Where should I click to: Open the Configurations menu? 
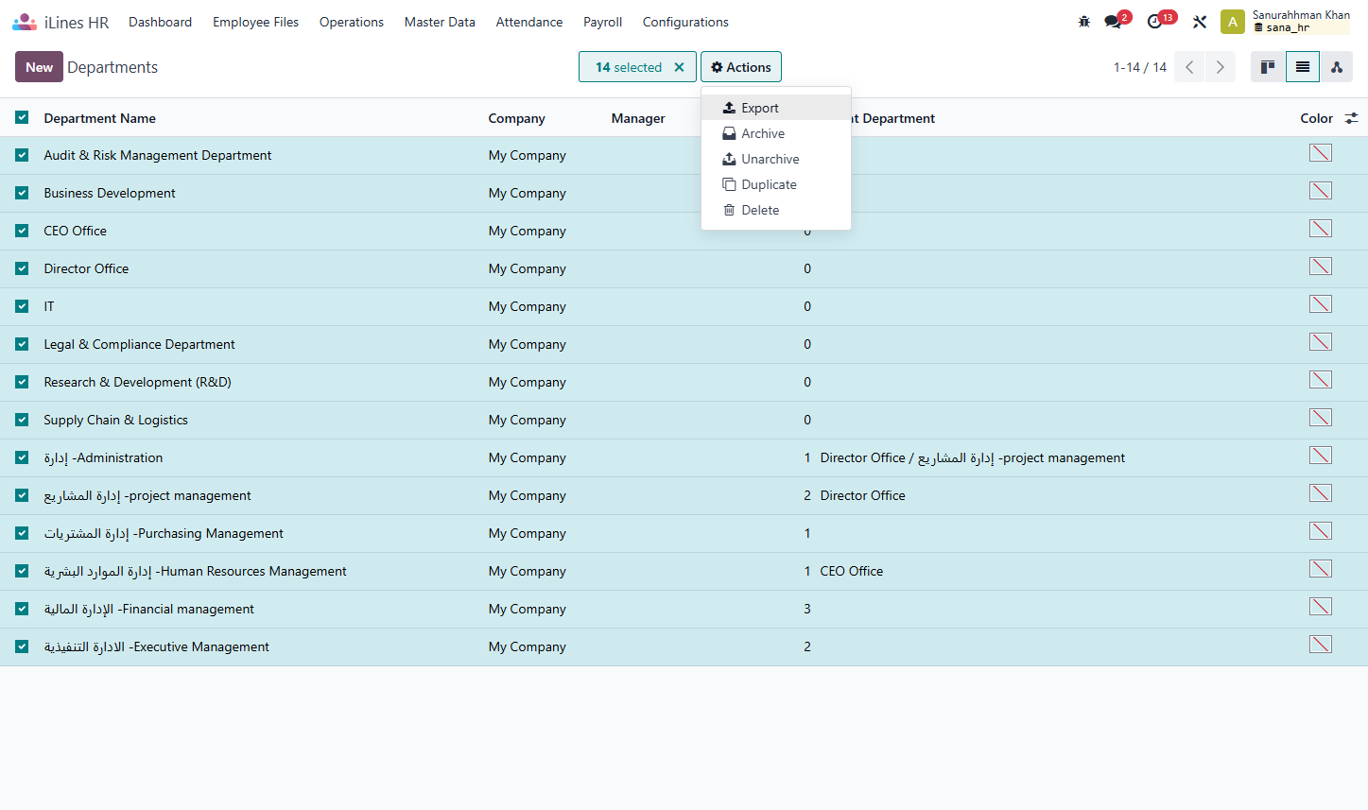click(x=685, y=22)
